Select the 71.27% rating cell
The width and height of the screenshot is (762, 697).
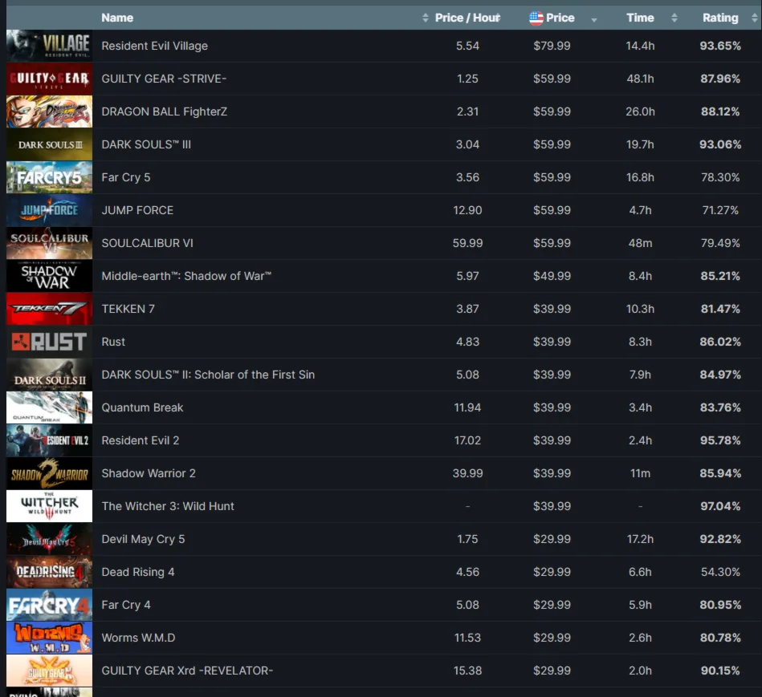point(719,210)
